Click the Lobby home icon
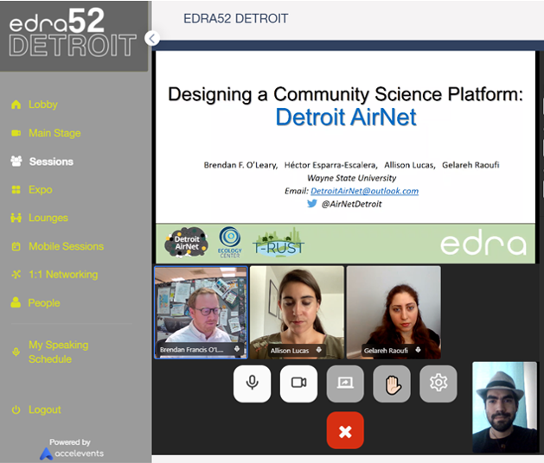This screenshot has width=544, height=463. coord(16,105)
